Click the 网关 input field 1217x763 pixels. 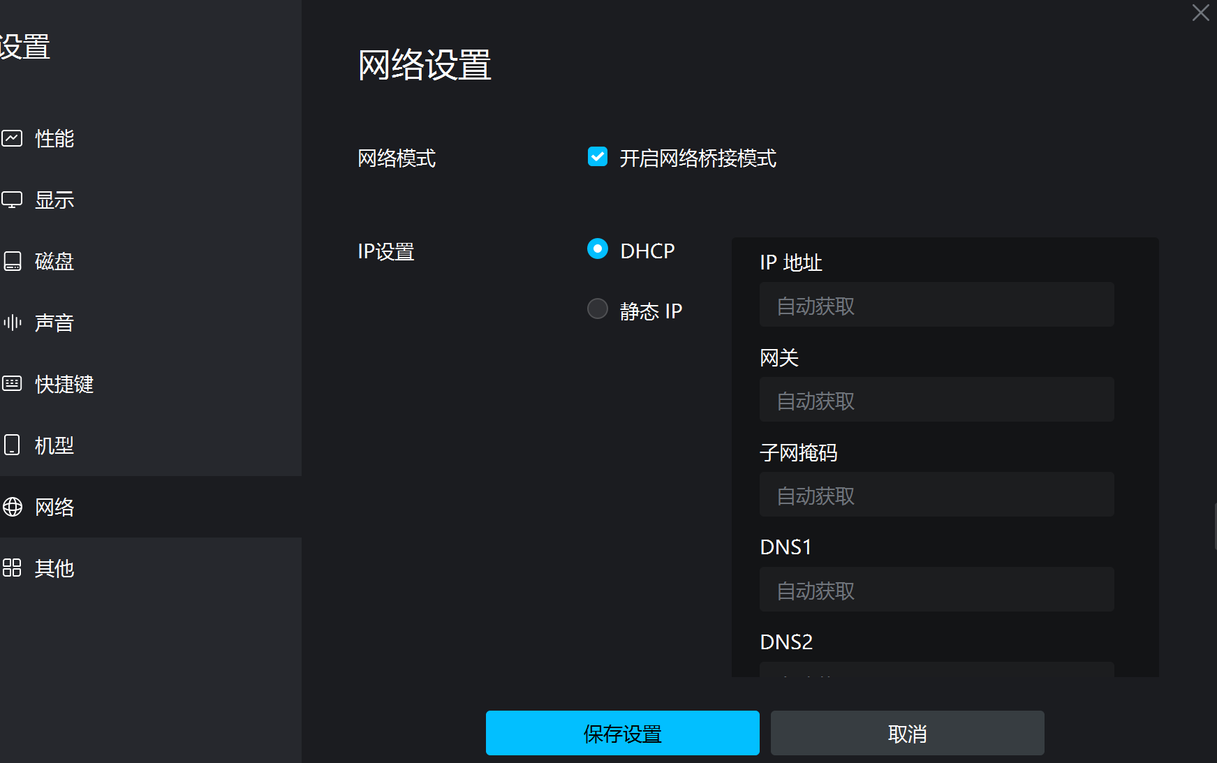pyautogui.click(x=937, y=399)
